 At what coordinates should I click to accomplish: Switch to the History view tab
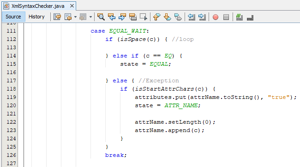36,17
